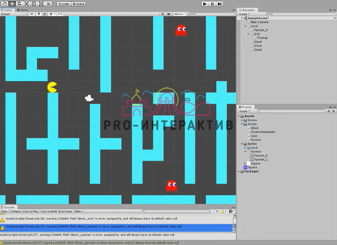Select Tilemap object in Hierarchy
This screenshot has height=245, width=337.
coord(262,38)
